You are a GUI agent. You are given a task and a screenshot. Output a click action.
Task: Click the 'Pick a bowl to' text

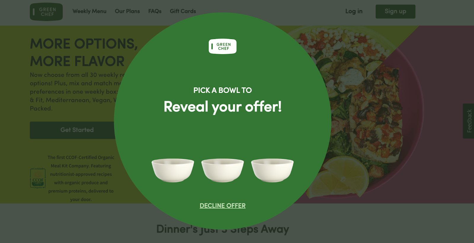[222, 90]
